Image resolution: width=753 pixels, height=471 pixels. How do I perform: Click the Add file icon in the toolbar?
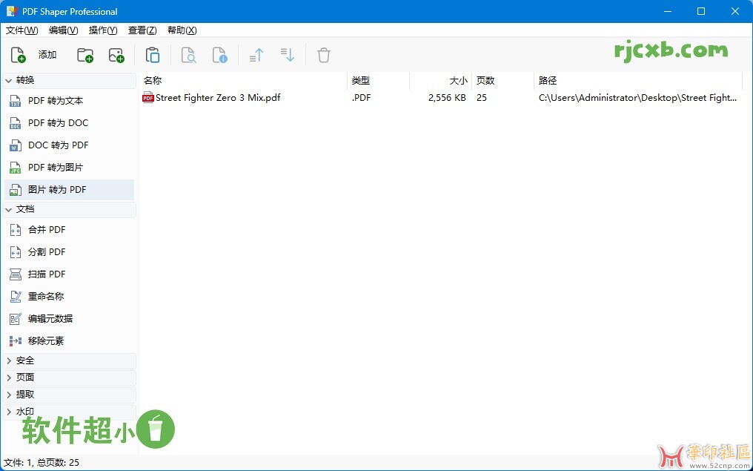coord(18,55)
